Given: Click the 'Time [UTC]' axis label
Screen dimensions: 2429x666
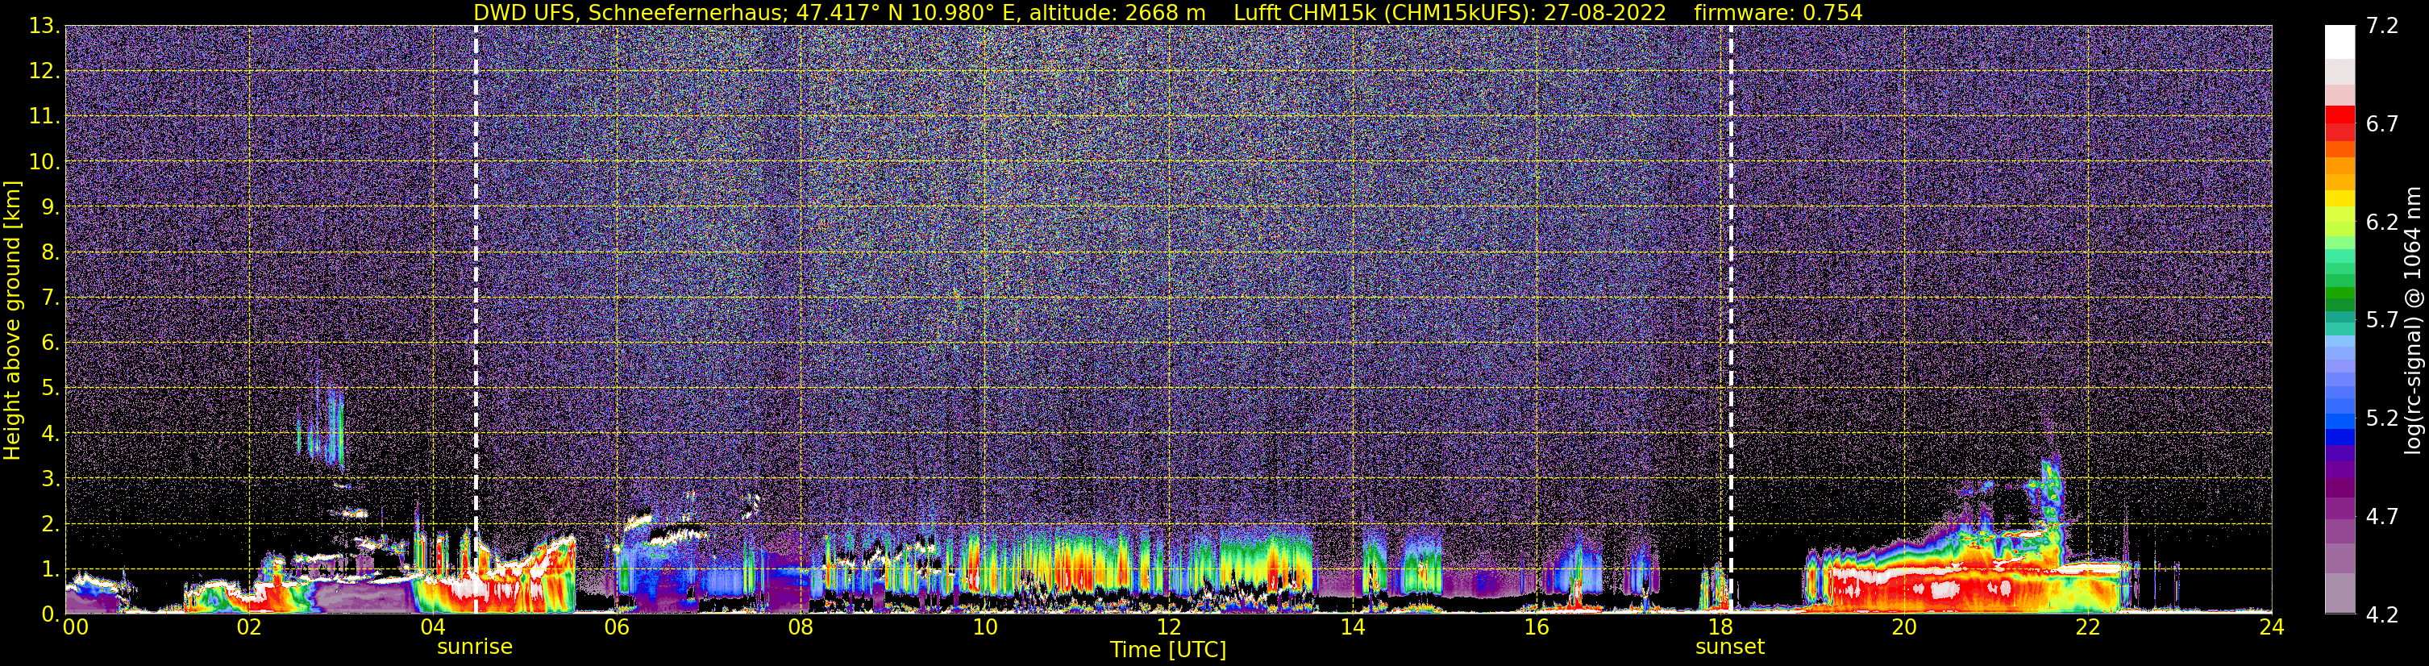Looking at the screenshot, I should click(x=1168, y=650).
